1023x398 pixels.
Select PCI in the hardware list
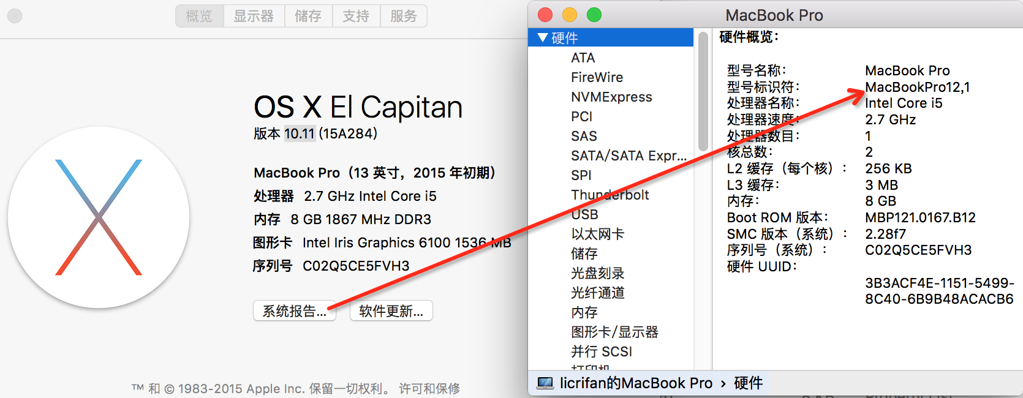[581, 116]
